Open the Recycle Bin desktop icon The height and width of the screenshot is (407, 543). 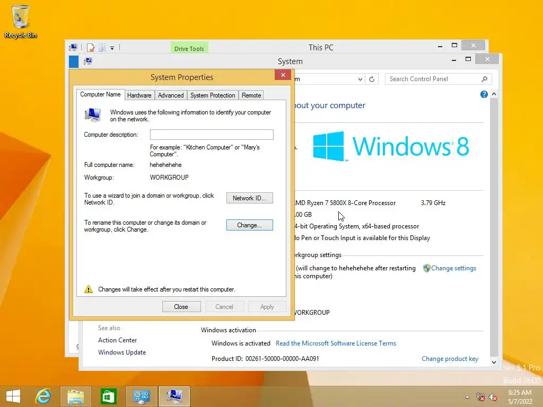tap(21, 21)
